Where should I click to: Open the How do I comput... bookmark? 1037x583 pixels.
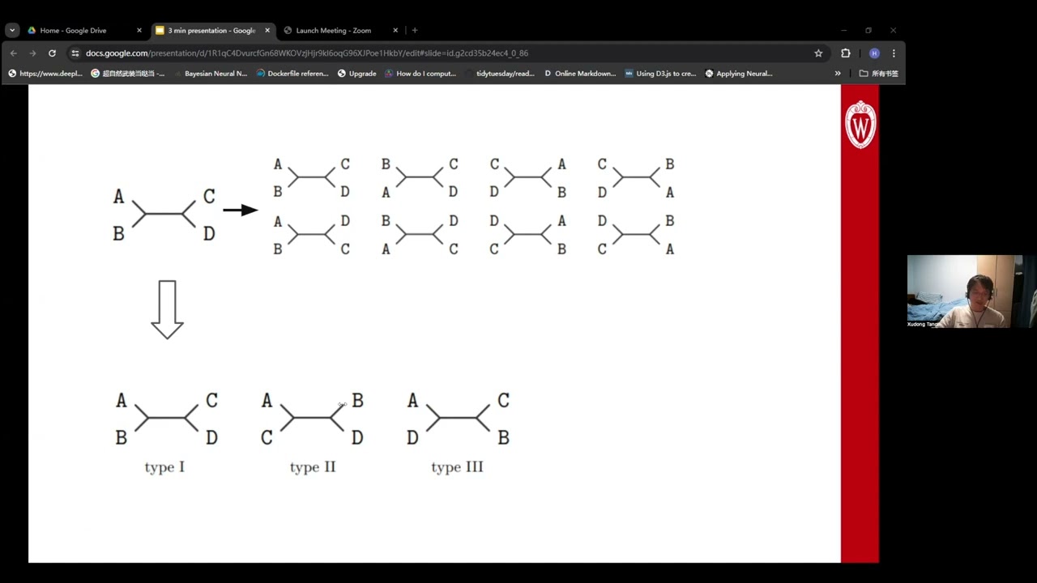420,73
